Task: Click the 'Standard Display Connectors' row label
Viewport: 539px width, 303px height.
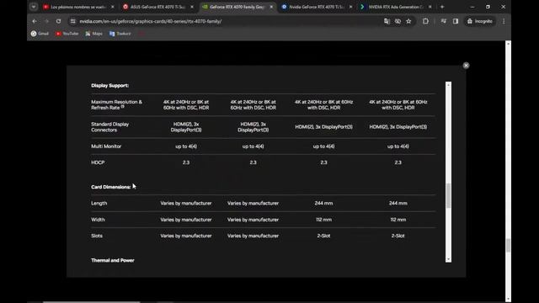Action: 110,127
